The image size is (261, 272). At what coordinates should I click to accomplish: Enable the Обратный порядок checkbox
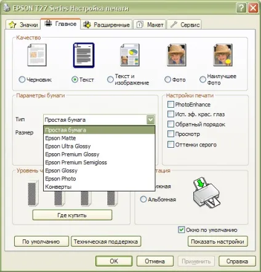(171, 124)
